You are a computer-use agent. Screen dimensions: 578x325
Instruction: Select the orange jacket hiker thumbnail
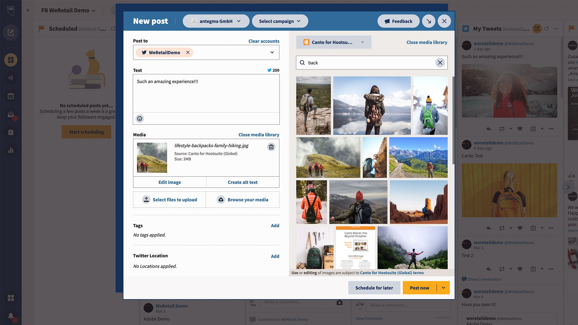point(312,202)
